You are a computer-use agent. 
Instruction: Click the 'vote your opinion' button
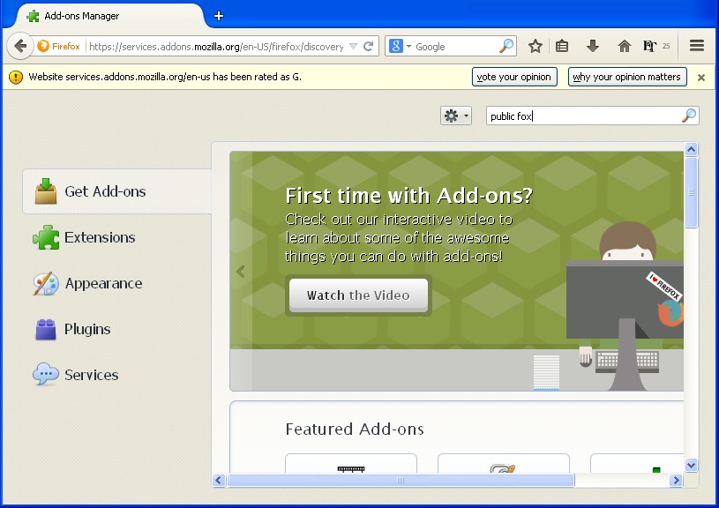514,77
